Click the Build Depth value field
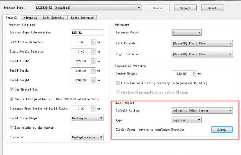Image resolution: width=241 pixels, height=155 pixels. tap(81, 71)
